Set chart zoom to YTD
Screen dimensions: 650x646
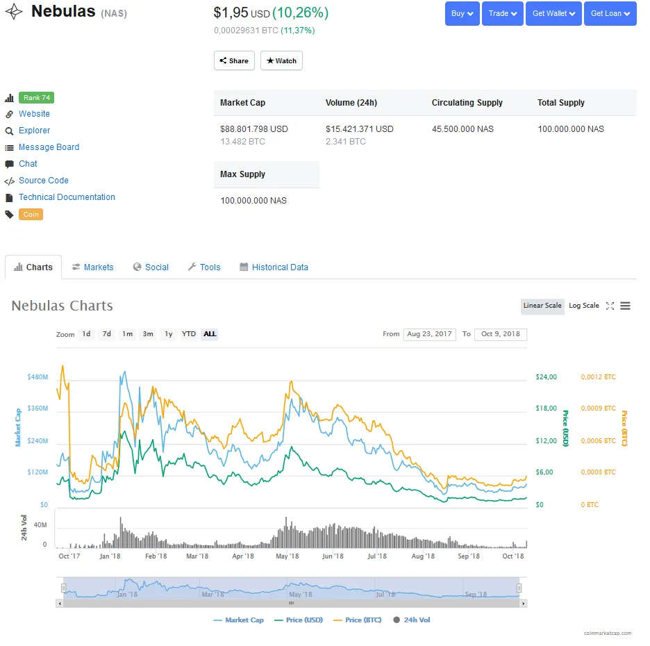click(x=189, y=334)
